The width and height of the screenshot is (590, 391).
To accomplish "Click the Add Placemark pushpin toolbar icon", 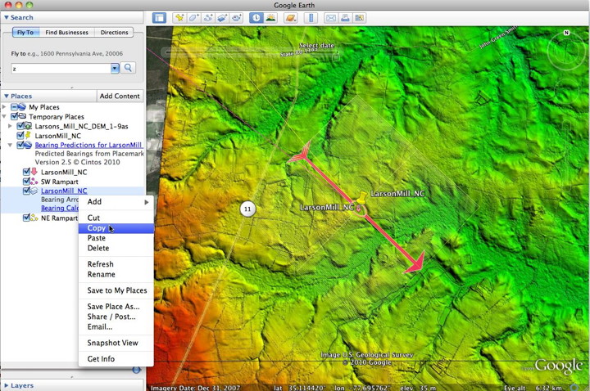I will 179,17.
